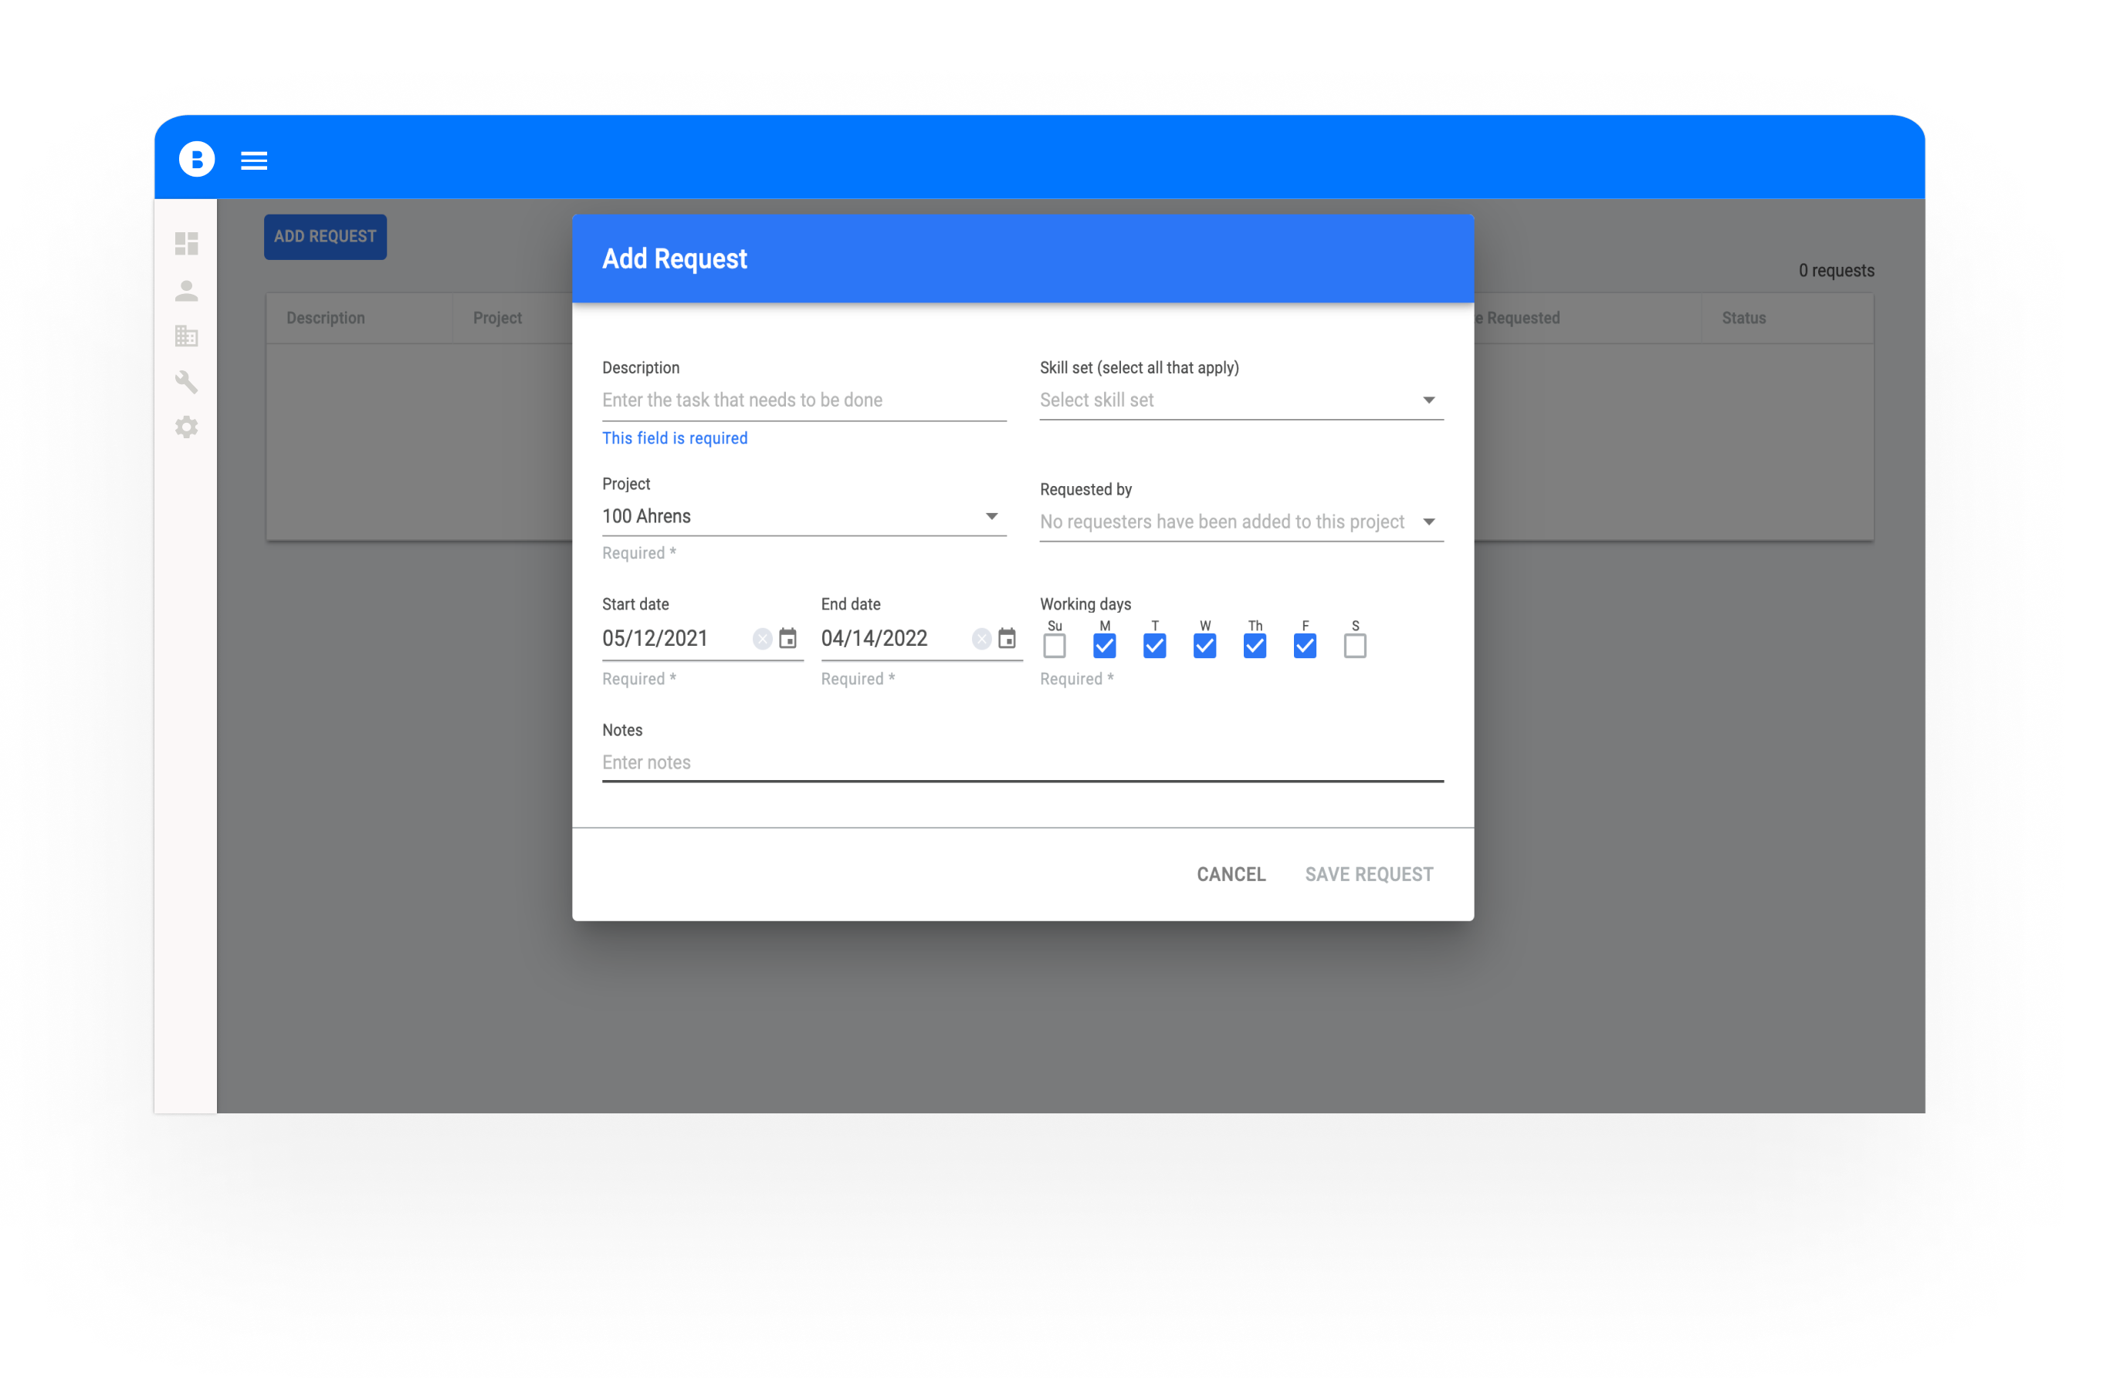The height and width of the screenshot is (1378, 2110).
Task: Open the Select skill set dropdown
Action: tap(1429, 400)
